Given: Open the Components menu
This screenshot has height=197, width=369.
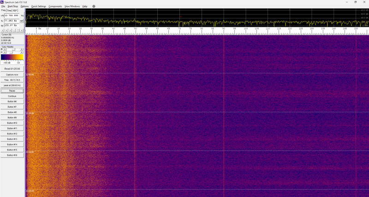Looking at the screenshot, I should pos(55,6).
